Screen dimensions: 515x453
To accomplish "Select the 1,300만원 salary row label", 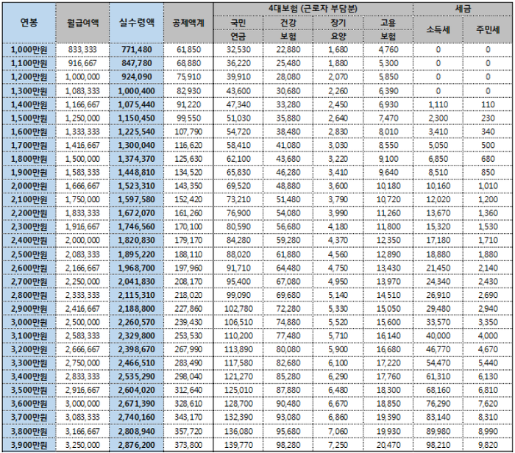I will 29,91.
